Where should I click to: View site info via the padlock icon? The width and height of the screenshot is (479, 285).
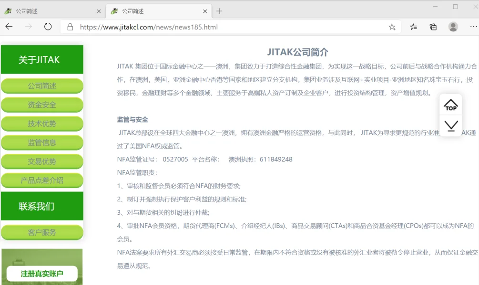(x=70, y=27)
